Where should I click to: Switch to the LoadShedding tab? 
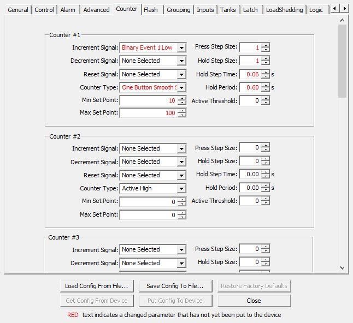coord(284,10)
